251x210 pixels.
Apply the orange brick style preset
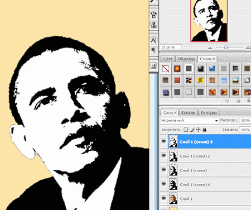tap(212, 80)
